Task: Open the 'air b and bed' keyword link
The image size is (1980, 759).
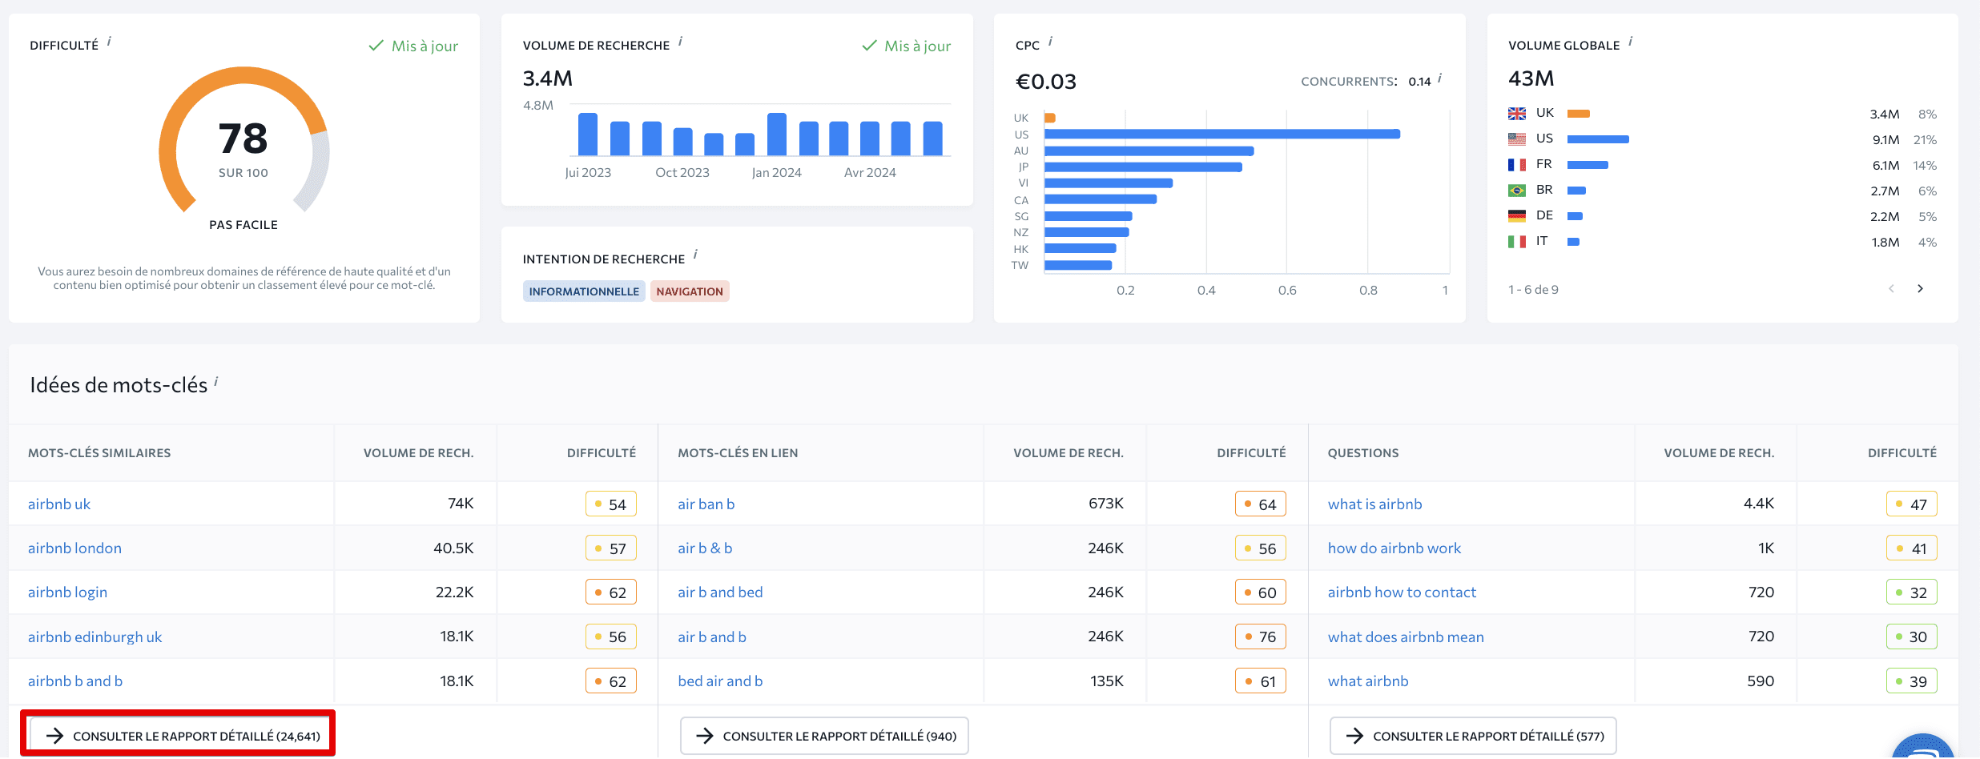Action: (720, 592)
